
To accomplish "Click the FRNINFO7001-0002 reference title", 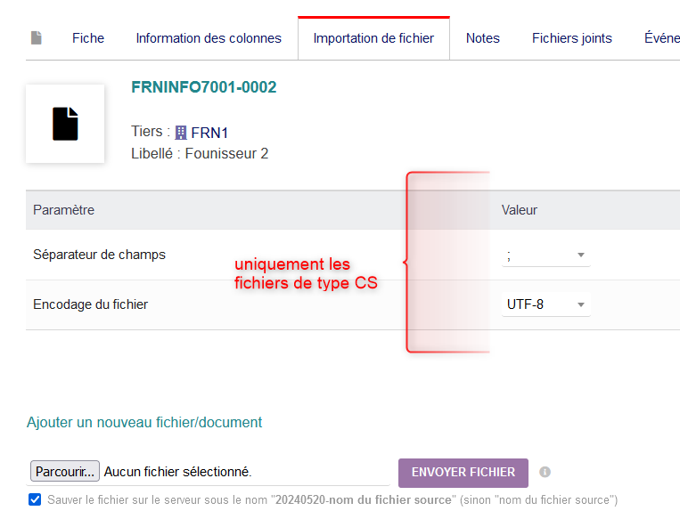I will [204, 87].
